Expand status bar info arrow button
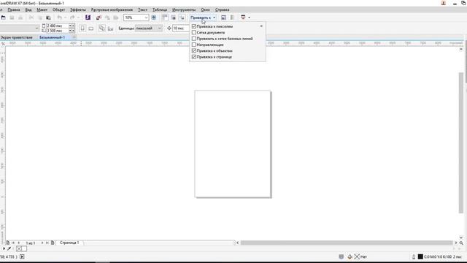Image resolution: width=467 pixels, height=263 pixels. [22, 256]
